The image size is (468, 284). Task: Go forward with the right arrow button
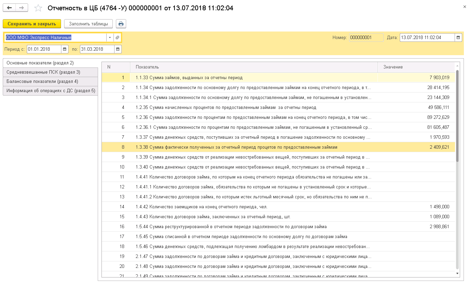pos(22,8)
